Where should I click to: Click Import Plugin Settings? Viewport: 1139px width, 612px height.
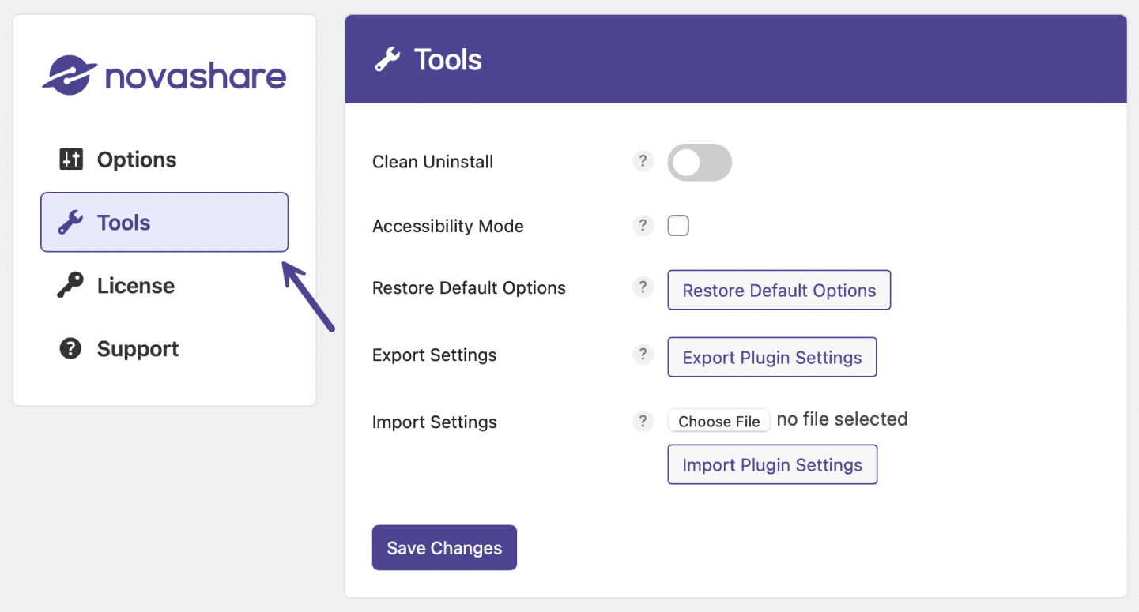pyautogui.click(x=771, y=464)
